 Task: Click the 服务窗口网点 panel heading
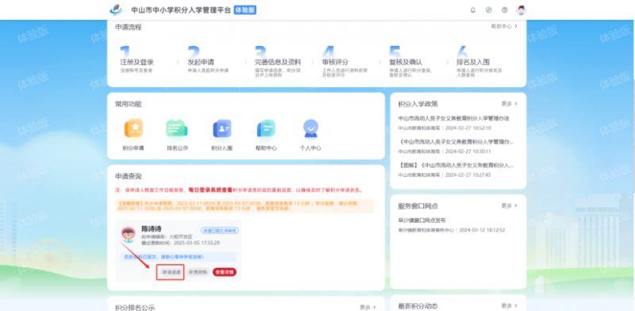tap(418, 206)
